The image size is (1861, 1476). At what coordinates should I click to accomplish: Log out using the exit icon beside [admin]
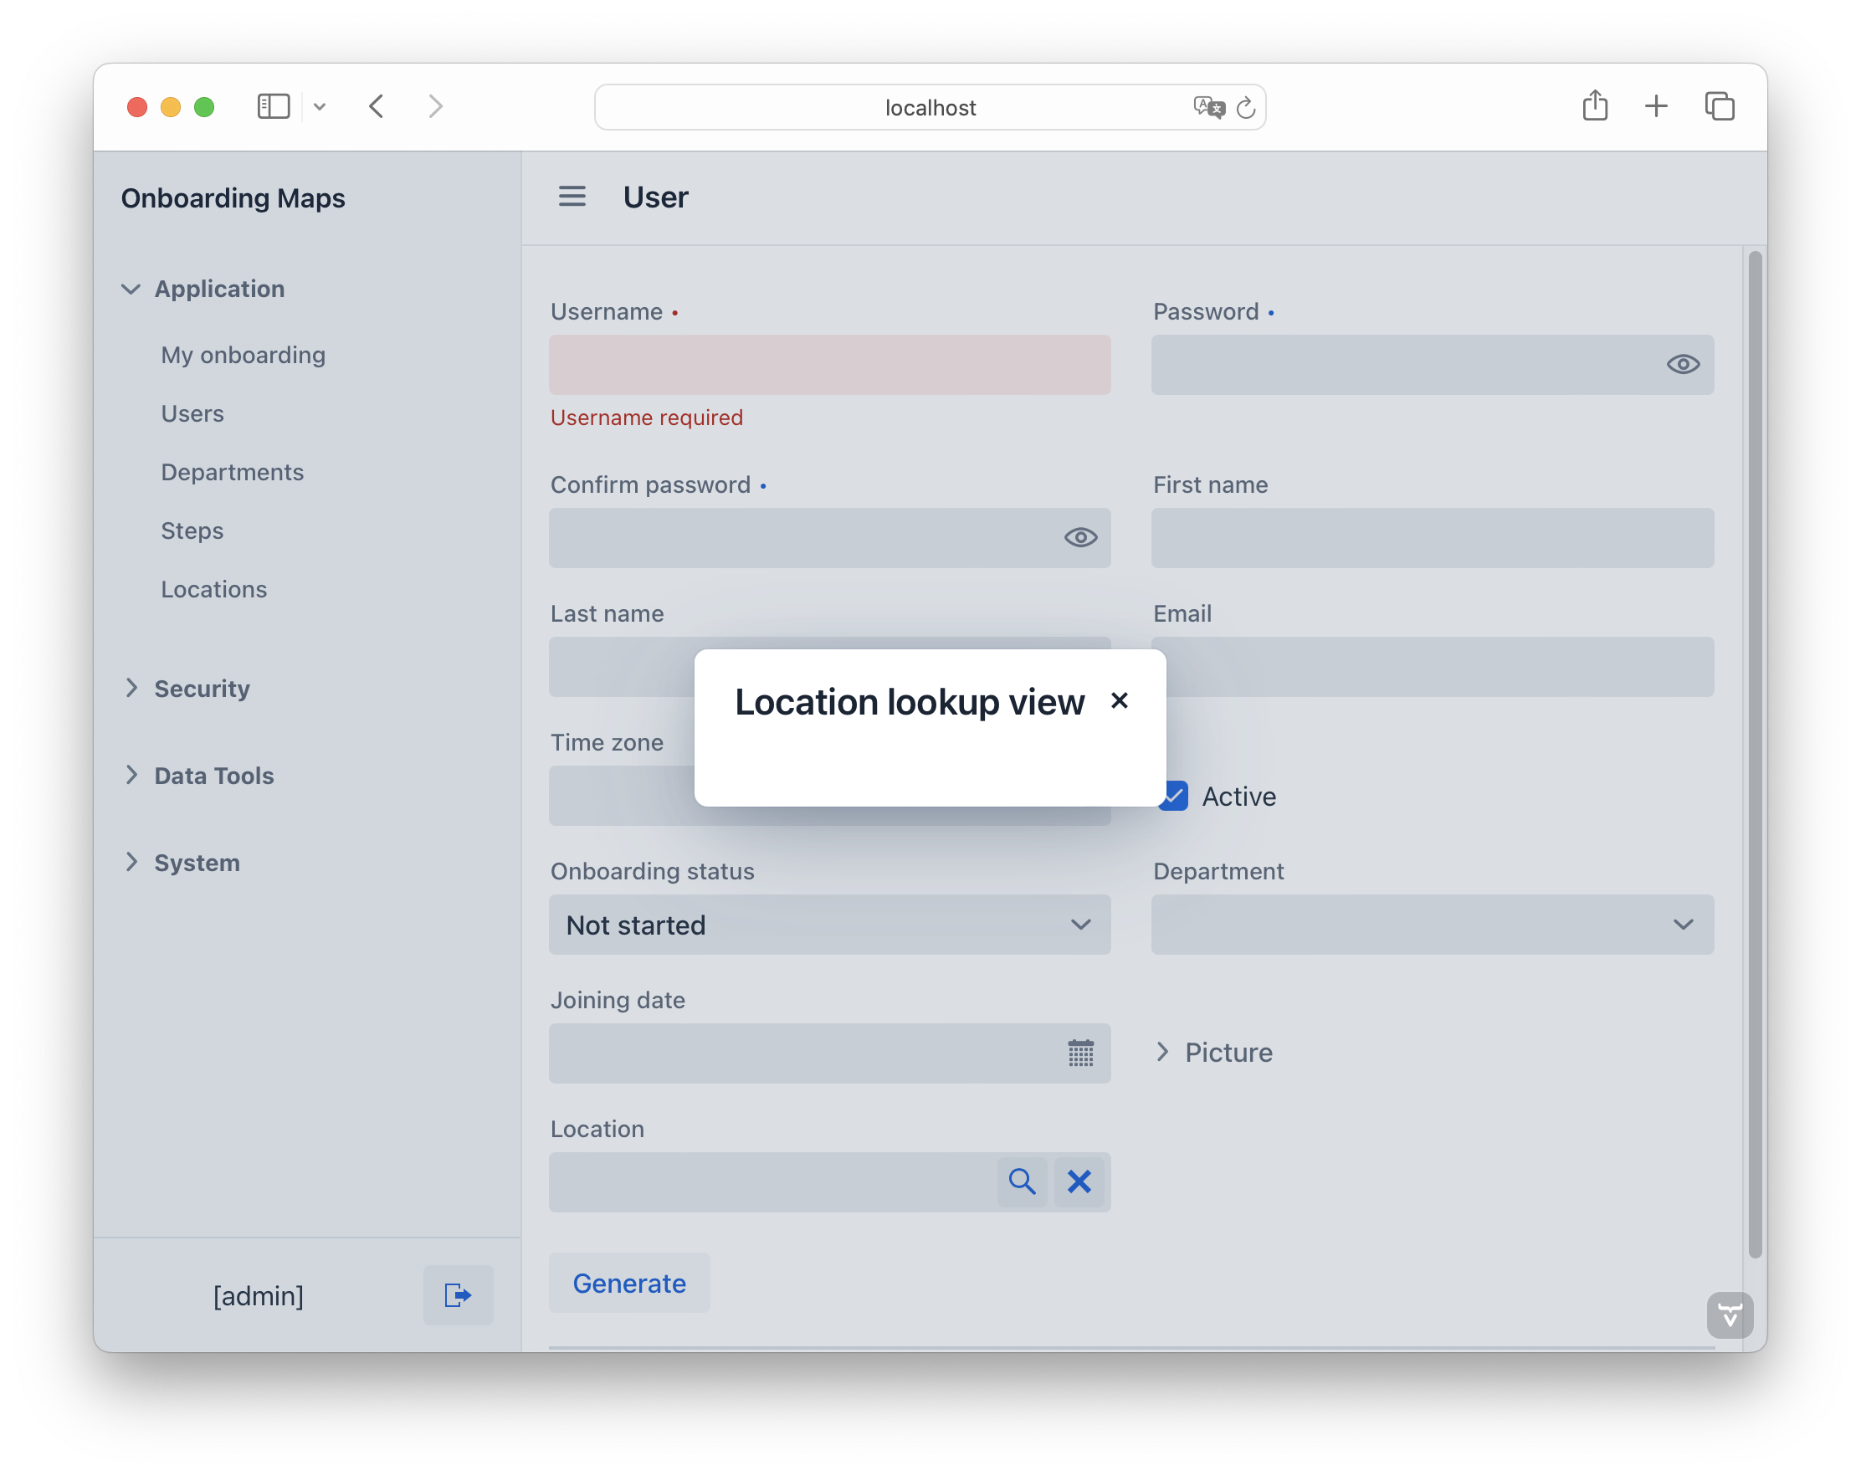pyautogui.click(x=457, y=1294)
